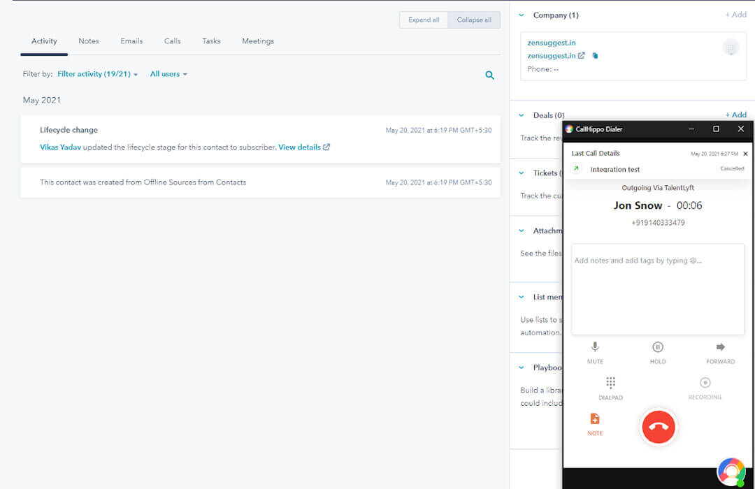Collapse the Tickets section

coord(521,173)
